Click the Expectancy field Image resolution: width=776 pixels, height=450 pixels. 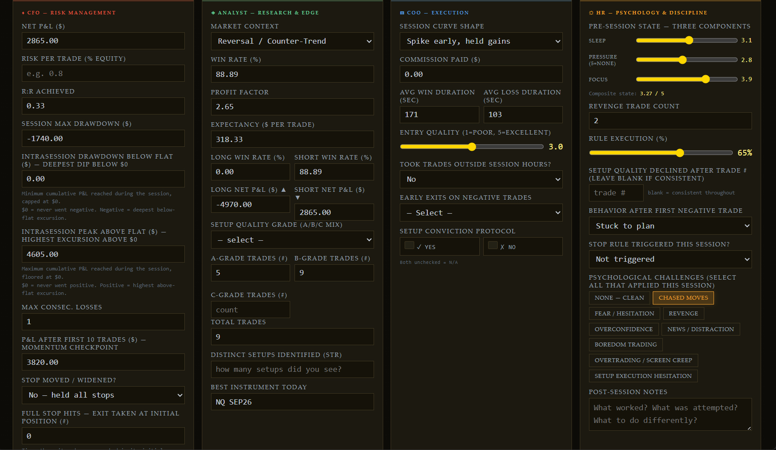click(x=292, y=139)
